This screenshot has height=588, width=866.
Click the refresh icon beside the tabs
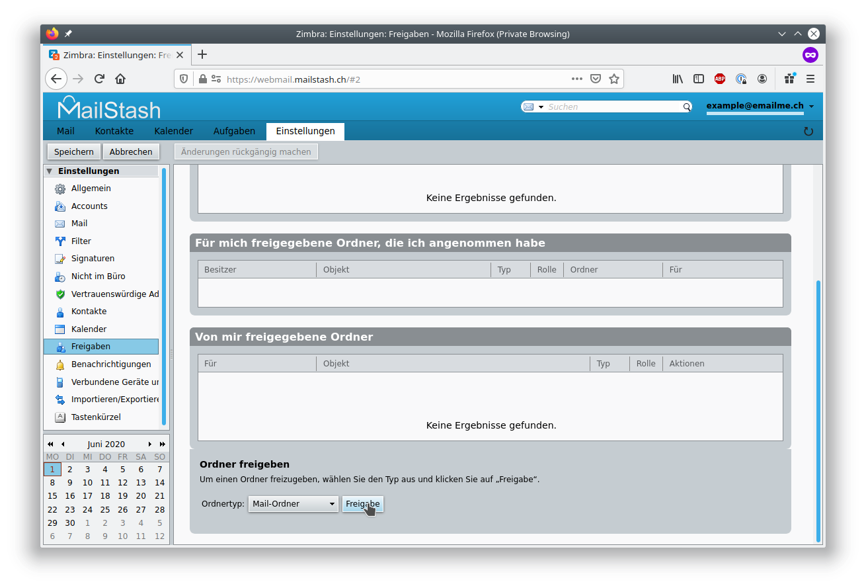tap(808, 131)
